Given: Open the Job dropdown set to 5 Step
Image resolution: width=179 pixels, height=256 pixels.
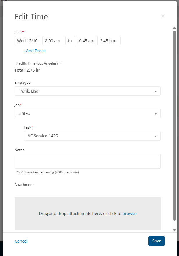Looking at the screenshot, I should 87,113.
